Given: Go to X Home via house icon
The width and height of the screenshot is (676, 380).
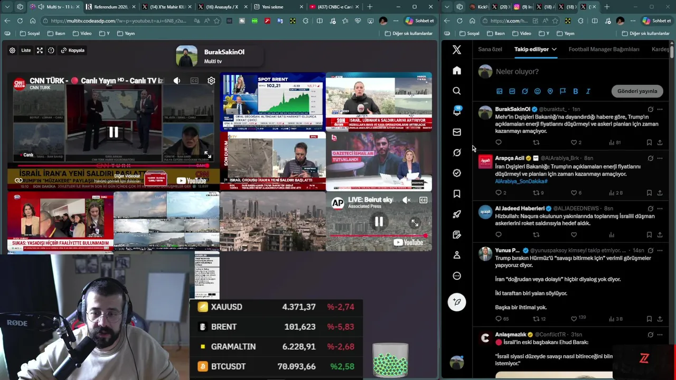Looking at the screenshot, I should [x=457, y=71].
